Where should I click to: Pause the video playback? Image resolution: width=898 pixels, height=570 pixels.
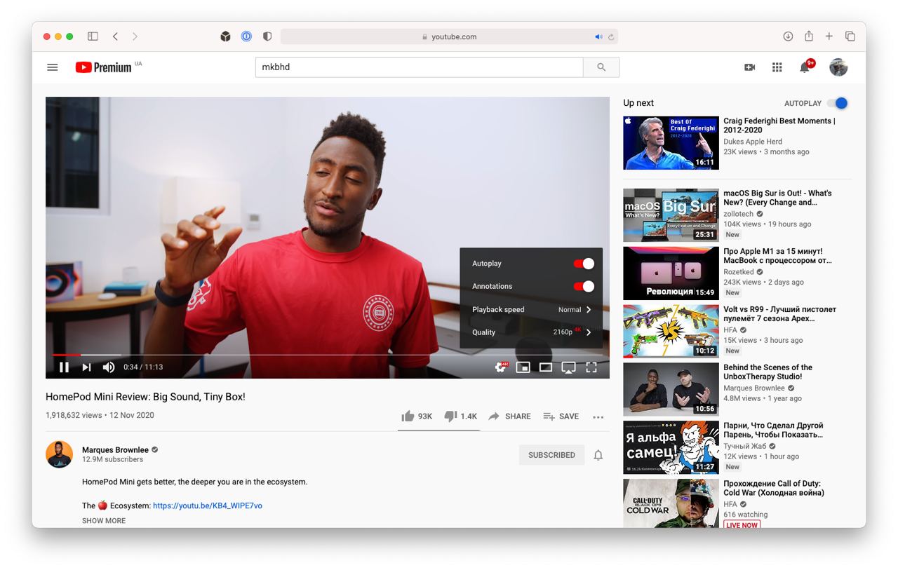click(x=64, y=367)
